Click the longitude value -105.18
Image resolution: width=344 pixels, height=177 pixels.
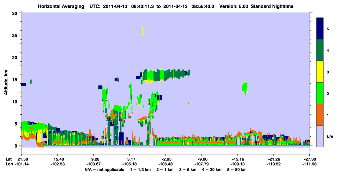130,164
